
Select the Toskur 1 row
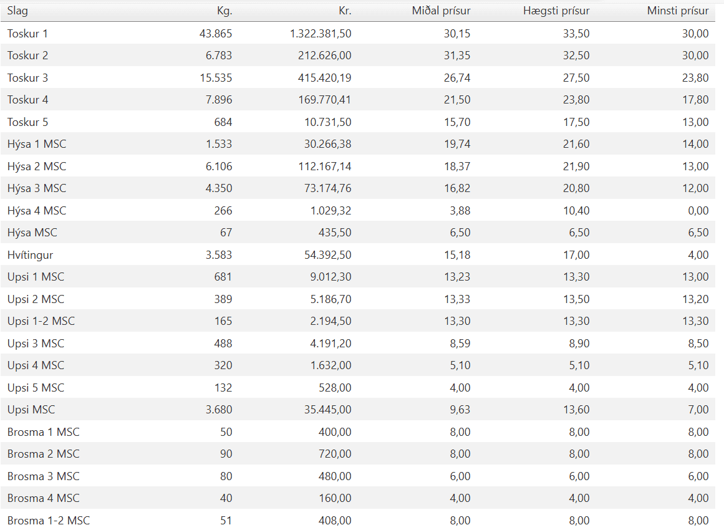(358, 33)
